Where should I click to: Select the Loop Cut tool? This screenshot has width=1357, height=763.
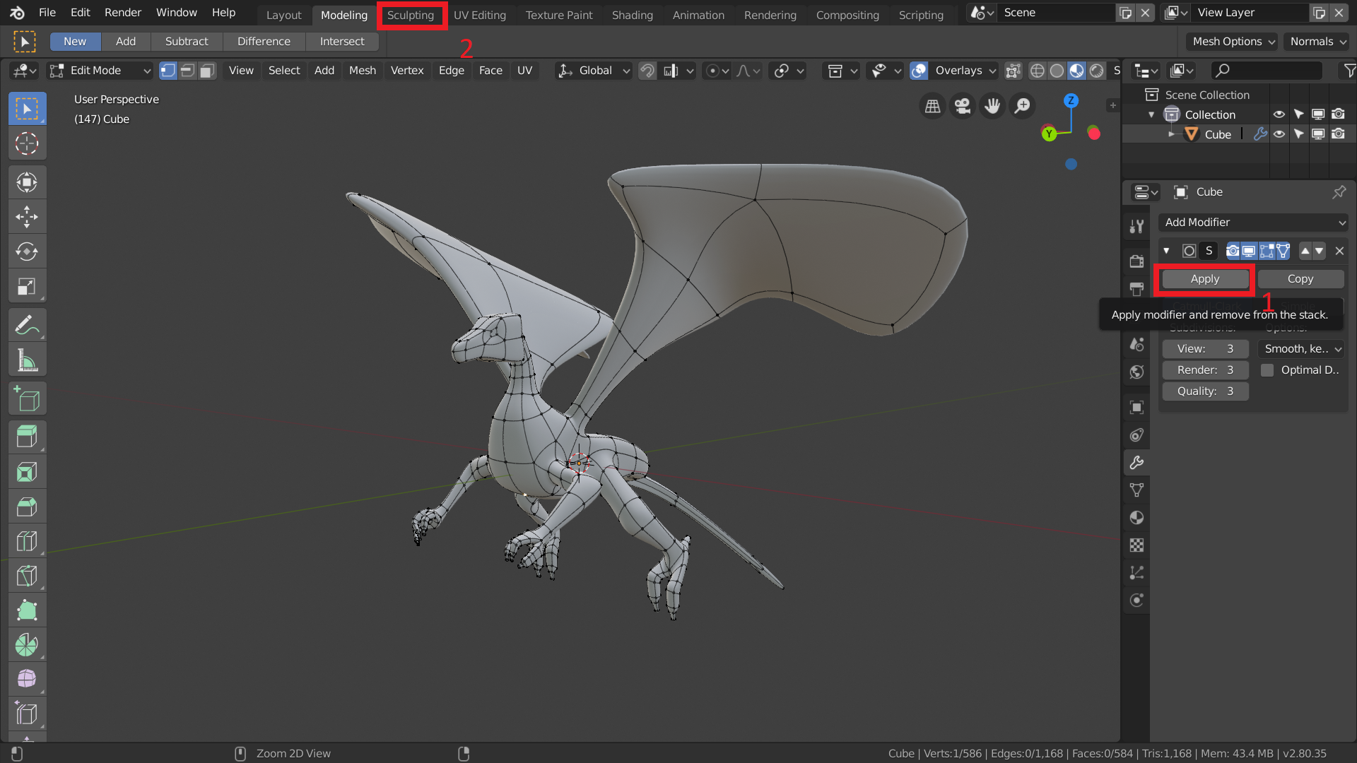(27, 541)
